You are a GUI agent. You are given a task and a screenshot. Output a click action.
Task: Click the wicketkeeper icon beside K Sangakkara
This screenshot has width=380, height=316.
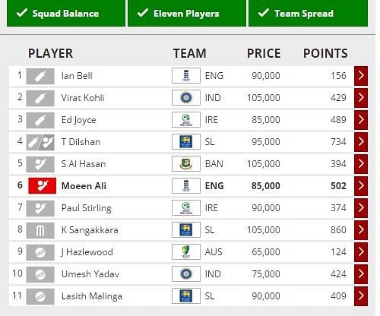coord(40,230)
